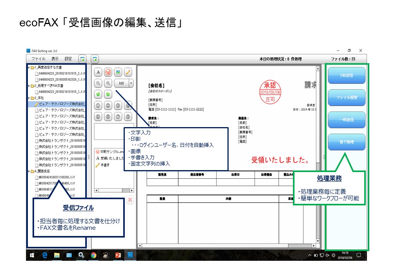Click the empty text box under the numbered buttons
Viewport: 403px width, 279px height.
[114, 131]
